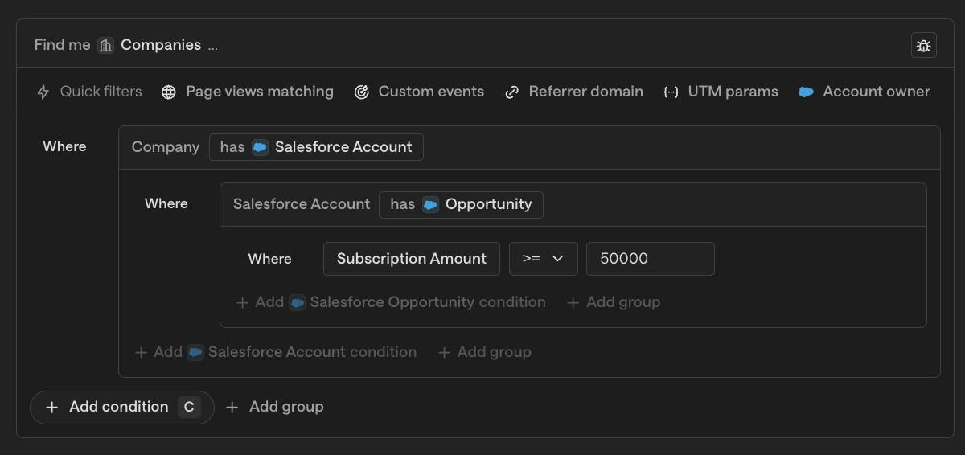The image size is (965, 455).
Task: Add a Salesforce Opportunity condition
Action: coord(391,302)
